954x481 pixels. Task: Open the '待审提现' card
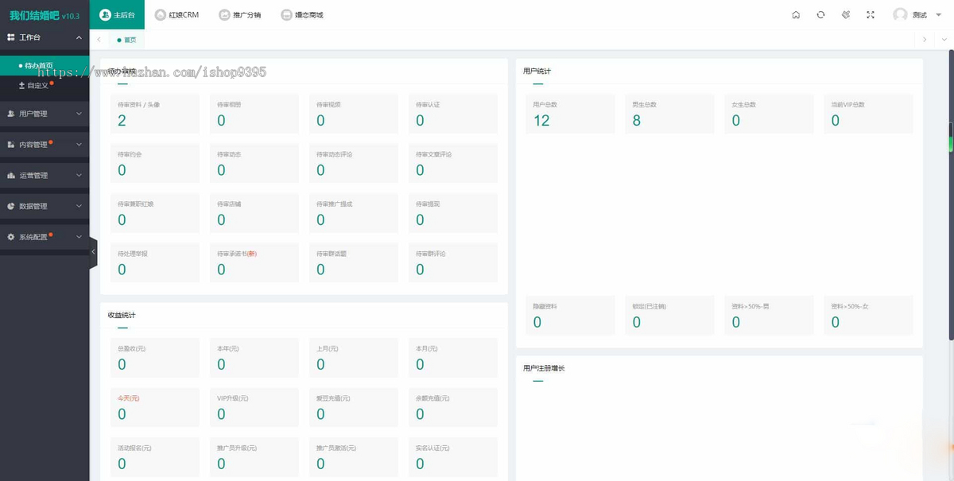(453, 213)
